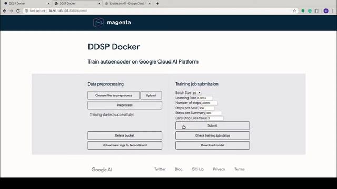The width and height of the screenshot is (337, 189).
Task: Click 'Train autoencoder on Google Cloud AI Platform' text
Action: point(143,62)
